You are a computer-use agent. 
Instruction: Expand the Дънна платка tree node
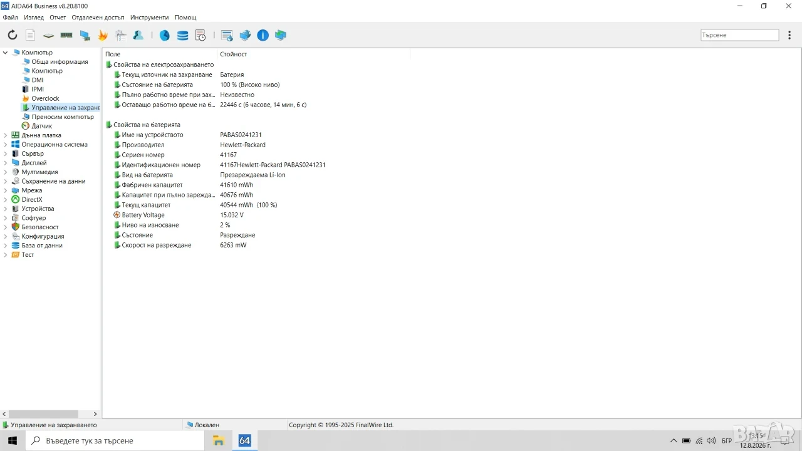(6, 135)
